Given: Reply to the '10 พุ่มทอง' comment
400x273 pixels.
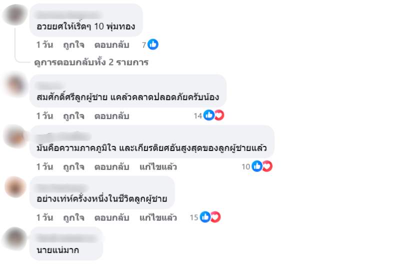Looking at the screenshot, I should (x=111, y=44).
